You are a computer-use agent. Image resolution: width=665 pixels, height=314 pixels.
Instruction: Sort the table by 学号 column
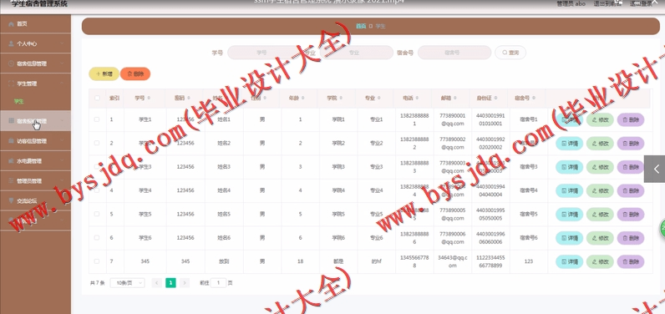[148, 99]
